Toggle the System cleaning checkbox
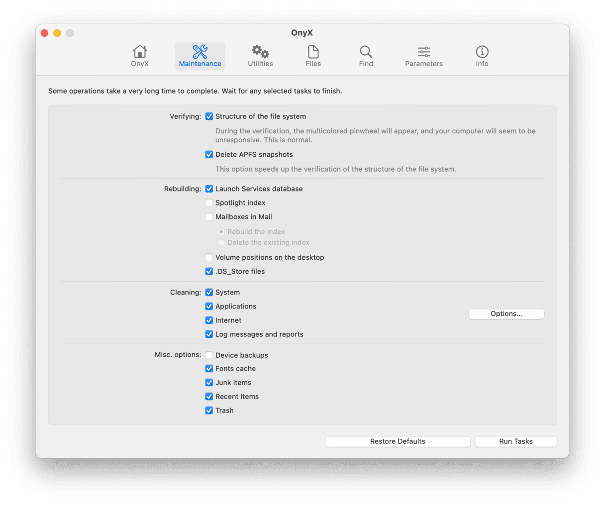Screen dimensions: 605x505 pyautogui.click(x=209, y=293)
